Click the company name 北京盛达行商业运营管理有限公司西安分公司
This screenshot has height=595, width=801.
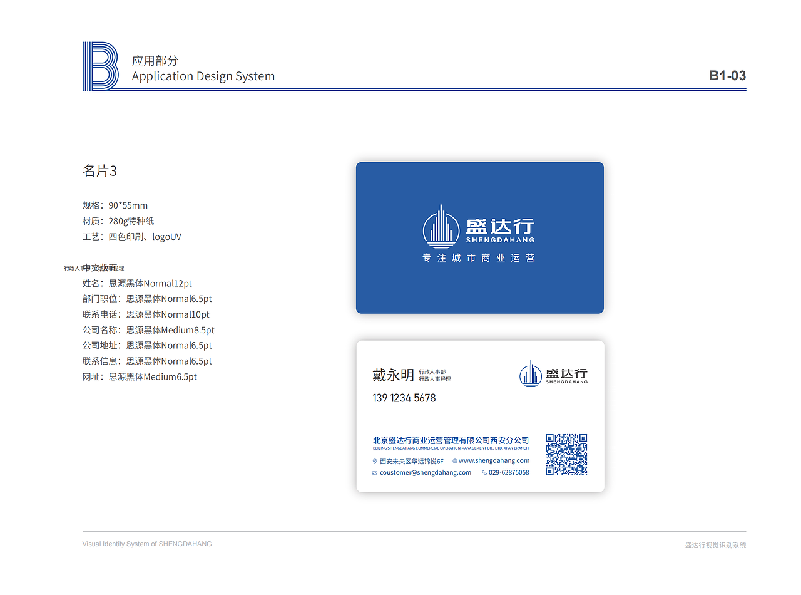pos(451,440)
